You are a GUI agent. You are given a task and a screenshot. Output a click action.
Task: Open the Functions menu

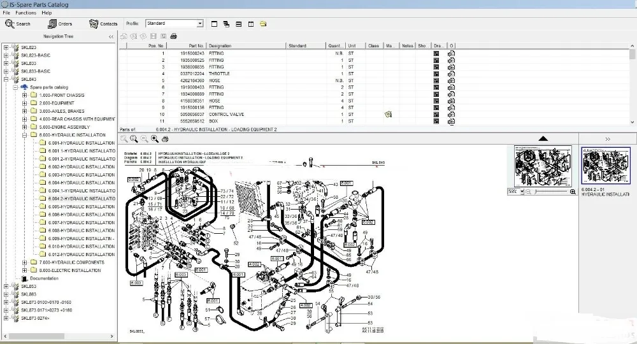pos(26,13)
